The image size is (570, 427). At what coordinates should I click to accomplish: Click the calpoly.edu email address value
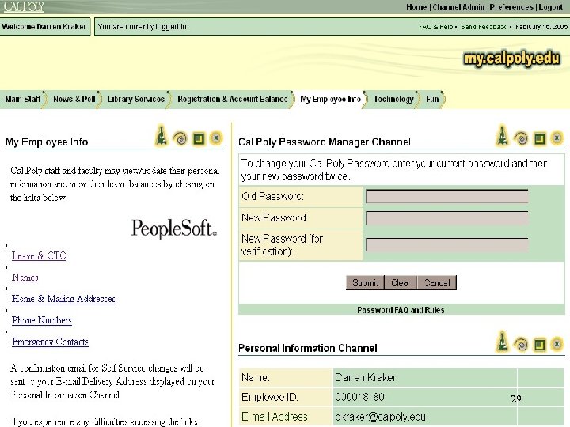point(381,417)
